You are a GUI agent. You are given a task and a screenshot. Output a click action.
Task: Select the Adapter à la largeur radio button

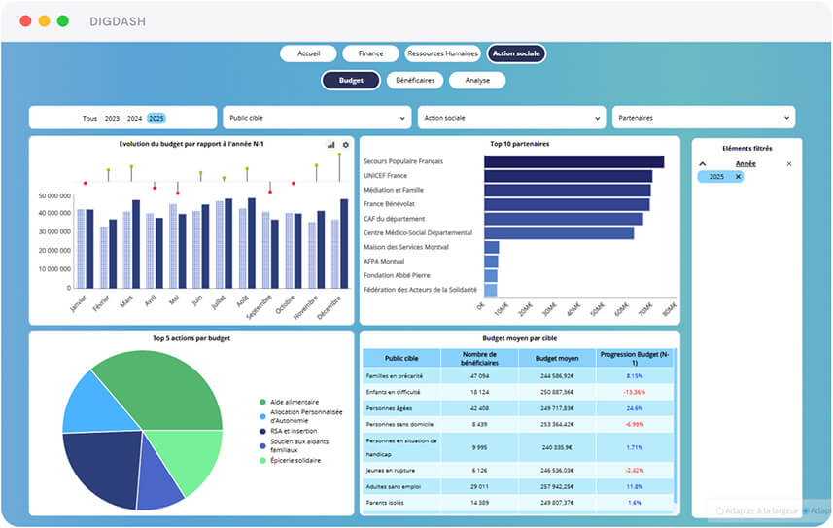(719, 511)
